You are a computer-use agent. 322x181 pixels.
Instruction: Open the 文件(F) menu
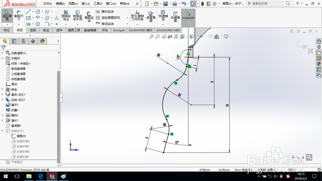[47, 4]
